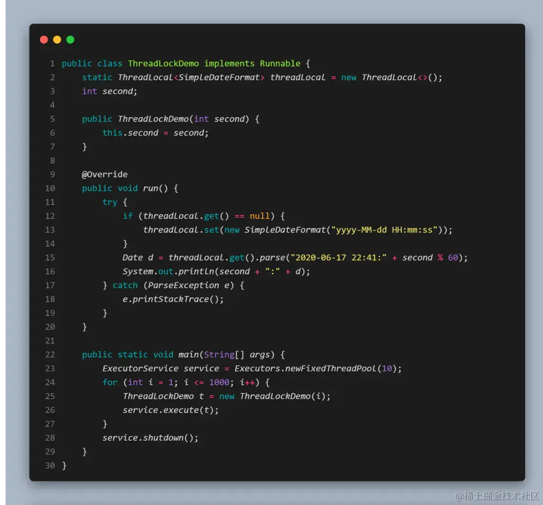Click 'int second;' on line 3
Viewport: 543px width, 505px height.
tap(109, 92)
